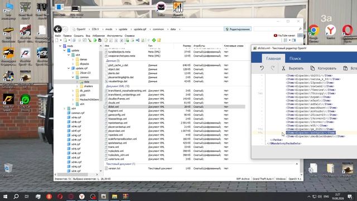Viewport: 357px width, 201px height.
Task: Select visualsettings.dat in the file list
Action: click(118, 82)
